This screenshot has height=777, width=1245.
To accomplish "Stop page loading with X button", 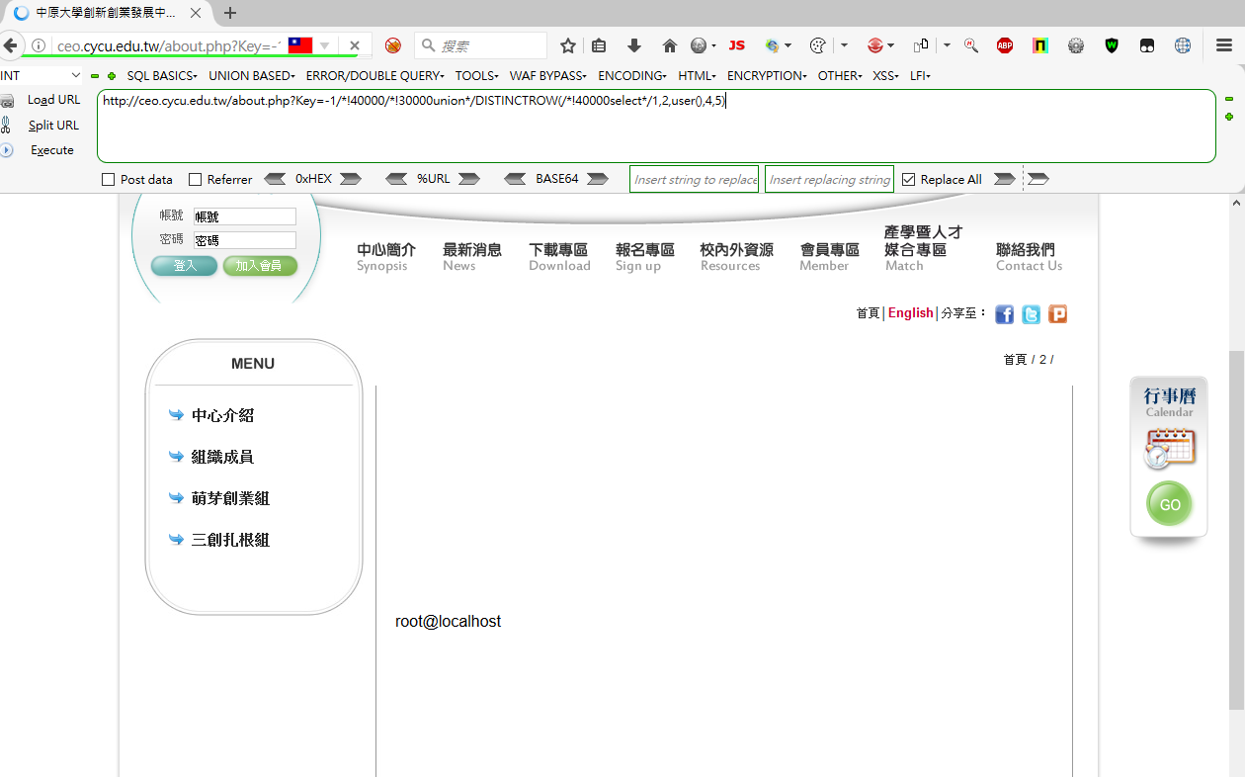I will (355, 45).
